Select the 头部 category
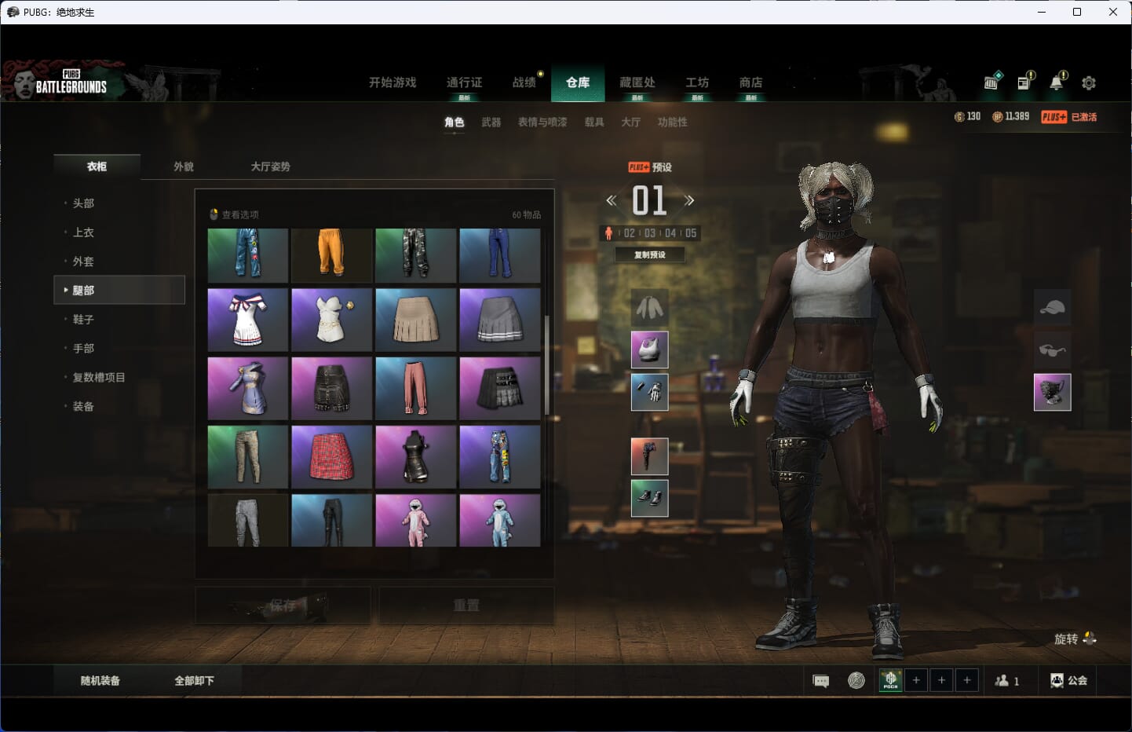The height and width of the screenshot is (732, 1132). pos(119,203)
